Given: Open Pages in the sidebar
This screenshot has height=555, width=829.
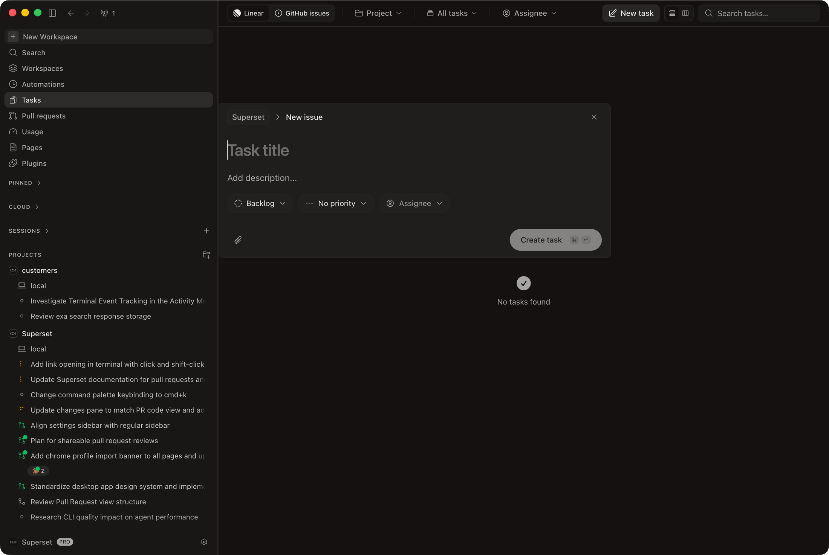Looking at the screenshot, I should [x=109, y=148].
